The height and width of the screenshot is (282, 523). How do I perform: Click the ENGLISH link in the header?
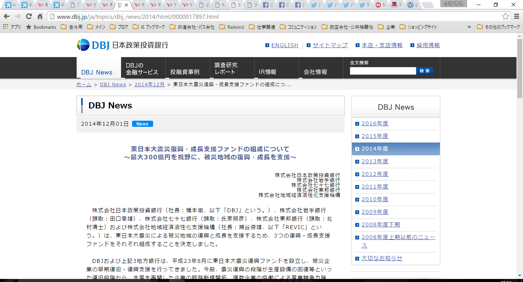[x=285, y=45]
